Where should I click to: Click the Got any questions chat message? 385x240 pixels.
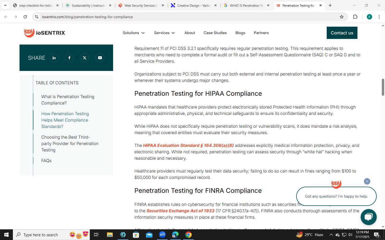(x=336, y=196)
